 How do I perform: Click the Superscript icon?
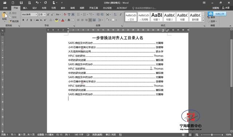point(45,20)
